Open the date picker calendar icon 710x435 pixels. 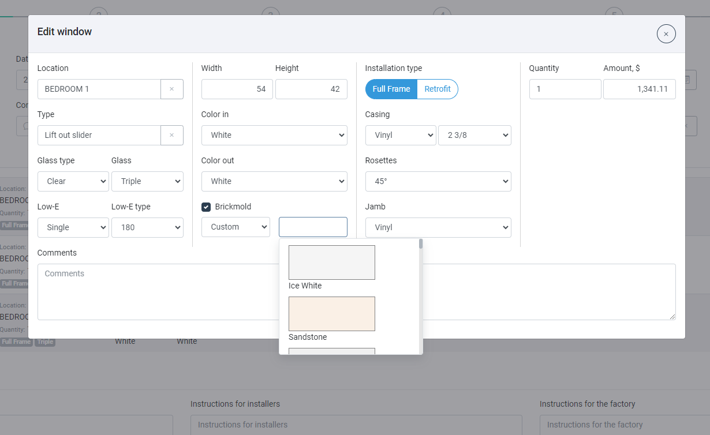[x=686, y=80]
